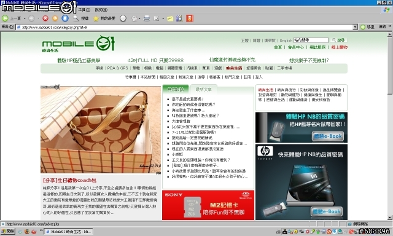This screenshot has width=393, height=236.
Task: Click the red quick launch icon in taskbar
Action: click(x=34, y=232)
